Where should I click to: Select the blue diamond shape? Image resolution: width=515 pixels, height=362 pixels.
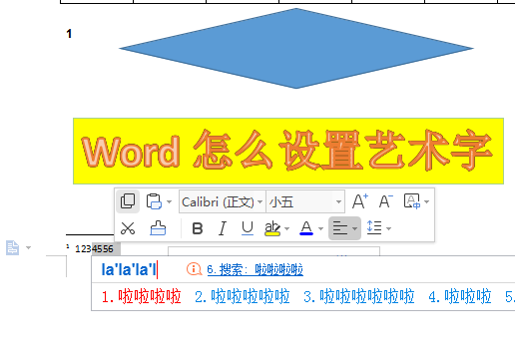pyautogui.click(x=296, y=49)
